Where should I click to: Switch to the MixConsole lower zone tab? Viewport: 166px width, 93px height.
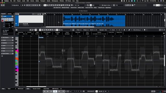click(x=20, y=89)
